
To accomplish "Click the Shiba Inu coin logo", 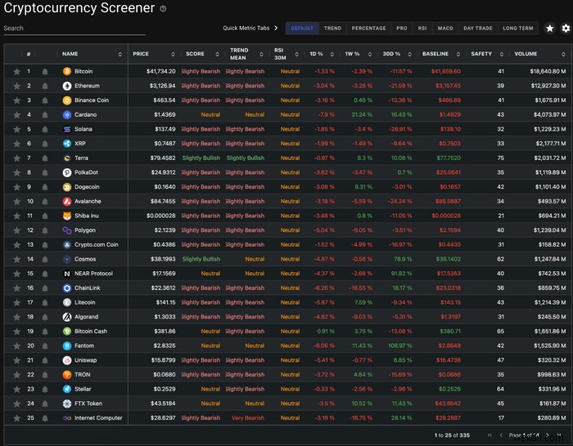I will [67, 216].
